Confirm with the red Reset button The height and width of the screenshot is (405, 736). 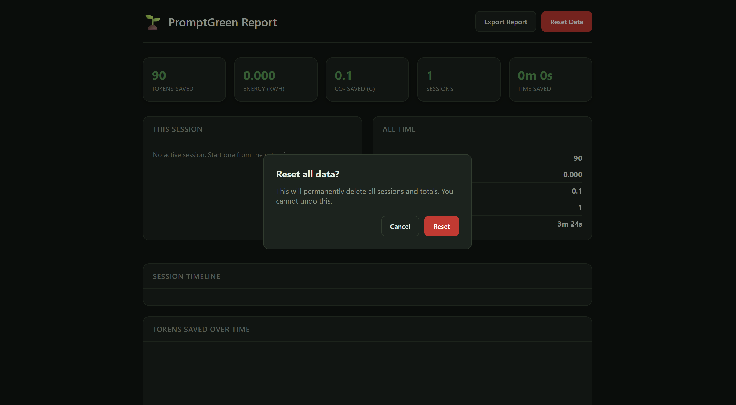pos(441,226)
